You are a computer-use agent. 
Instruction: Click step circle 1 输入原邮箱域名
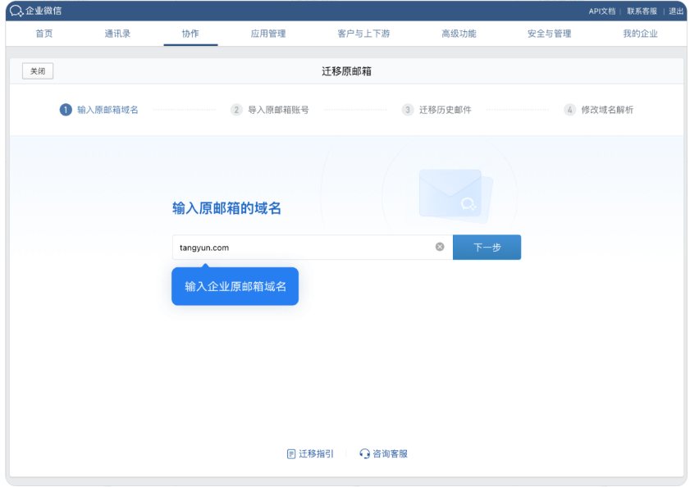[66, 108]
